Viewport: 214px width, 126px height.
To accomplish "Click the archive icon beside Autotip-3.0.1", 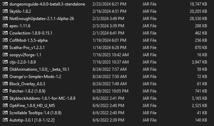I will 5,120.
